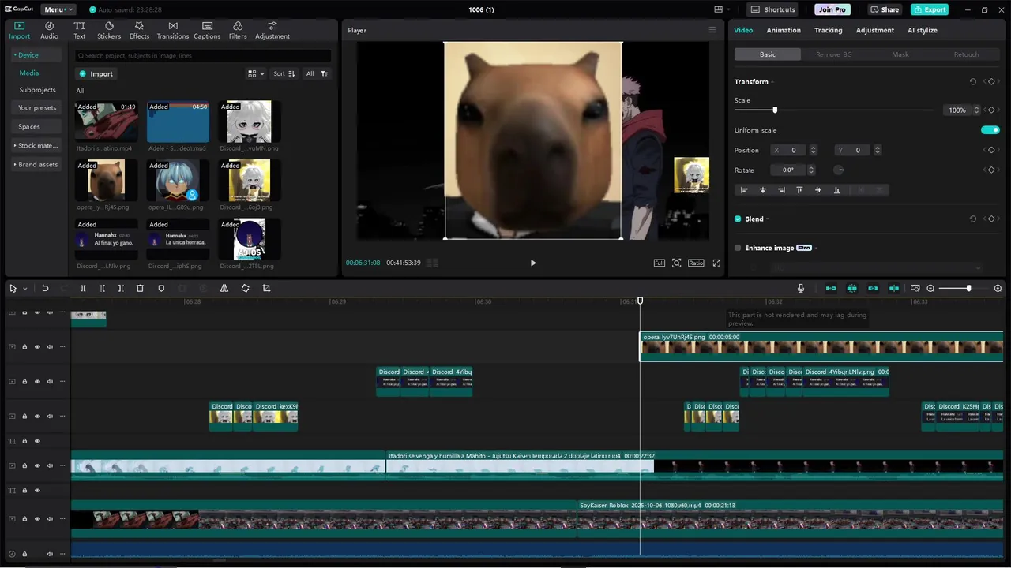Toggle clip linkage in timeline

tap(873, 289)
